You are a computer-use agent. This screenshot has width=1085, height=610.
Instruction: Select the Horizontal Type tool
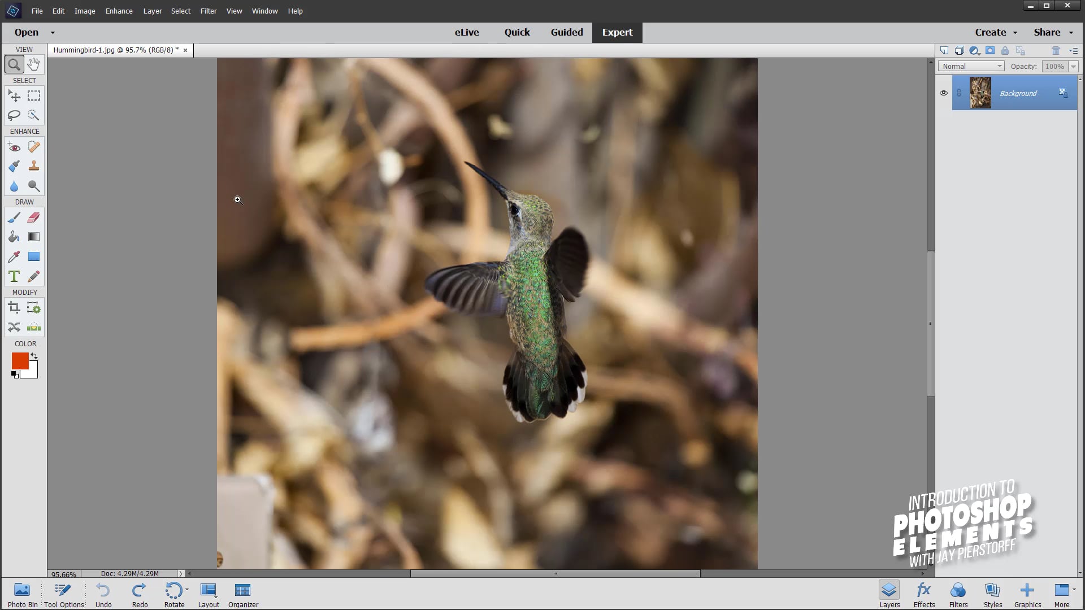pyautogui.click(x=14, y=276)
